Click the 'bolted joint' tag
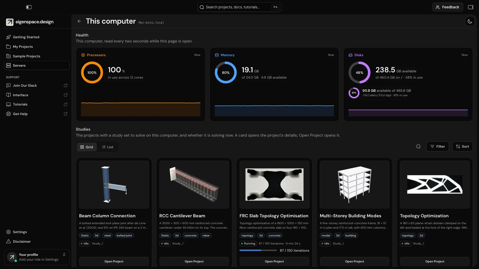The image size is (479, 269). tap(124, 236)
